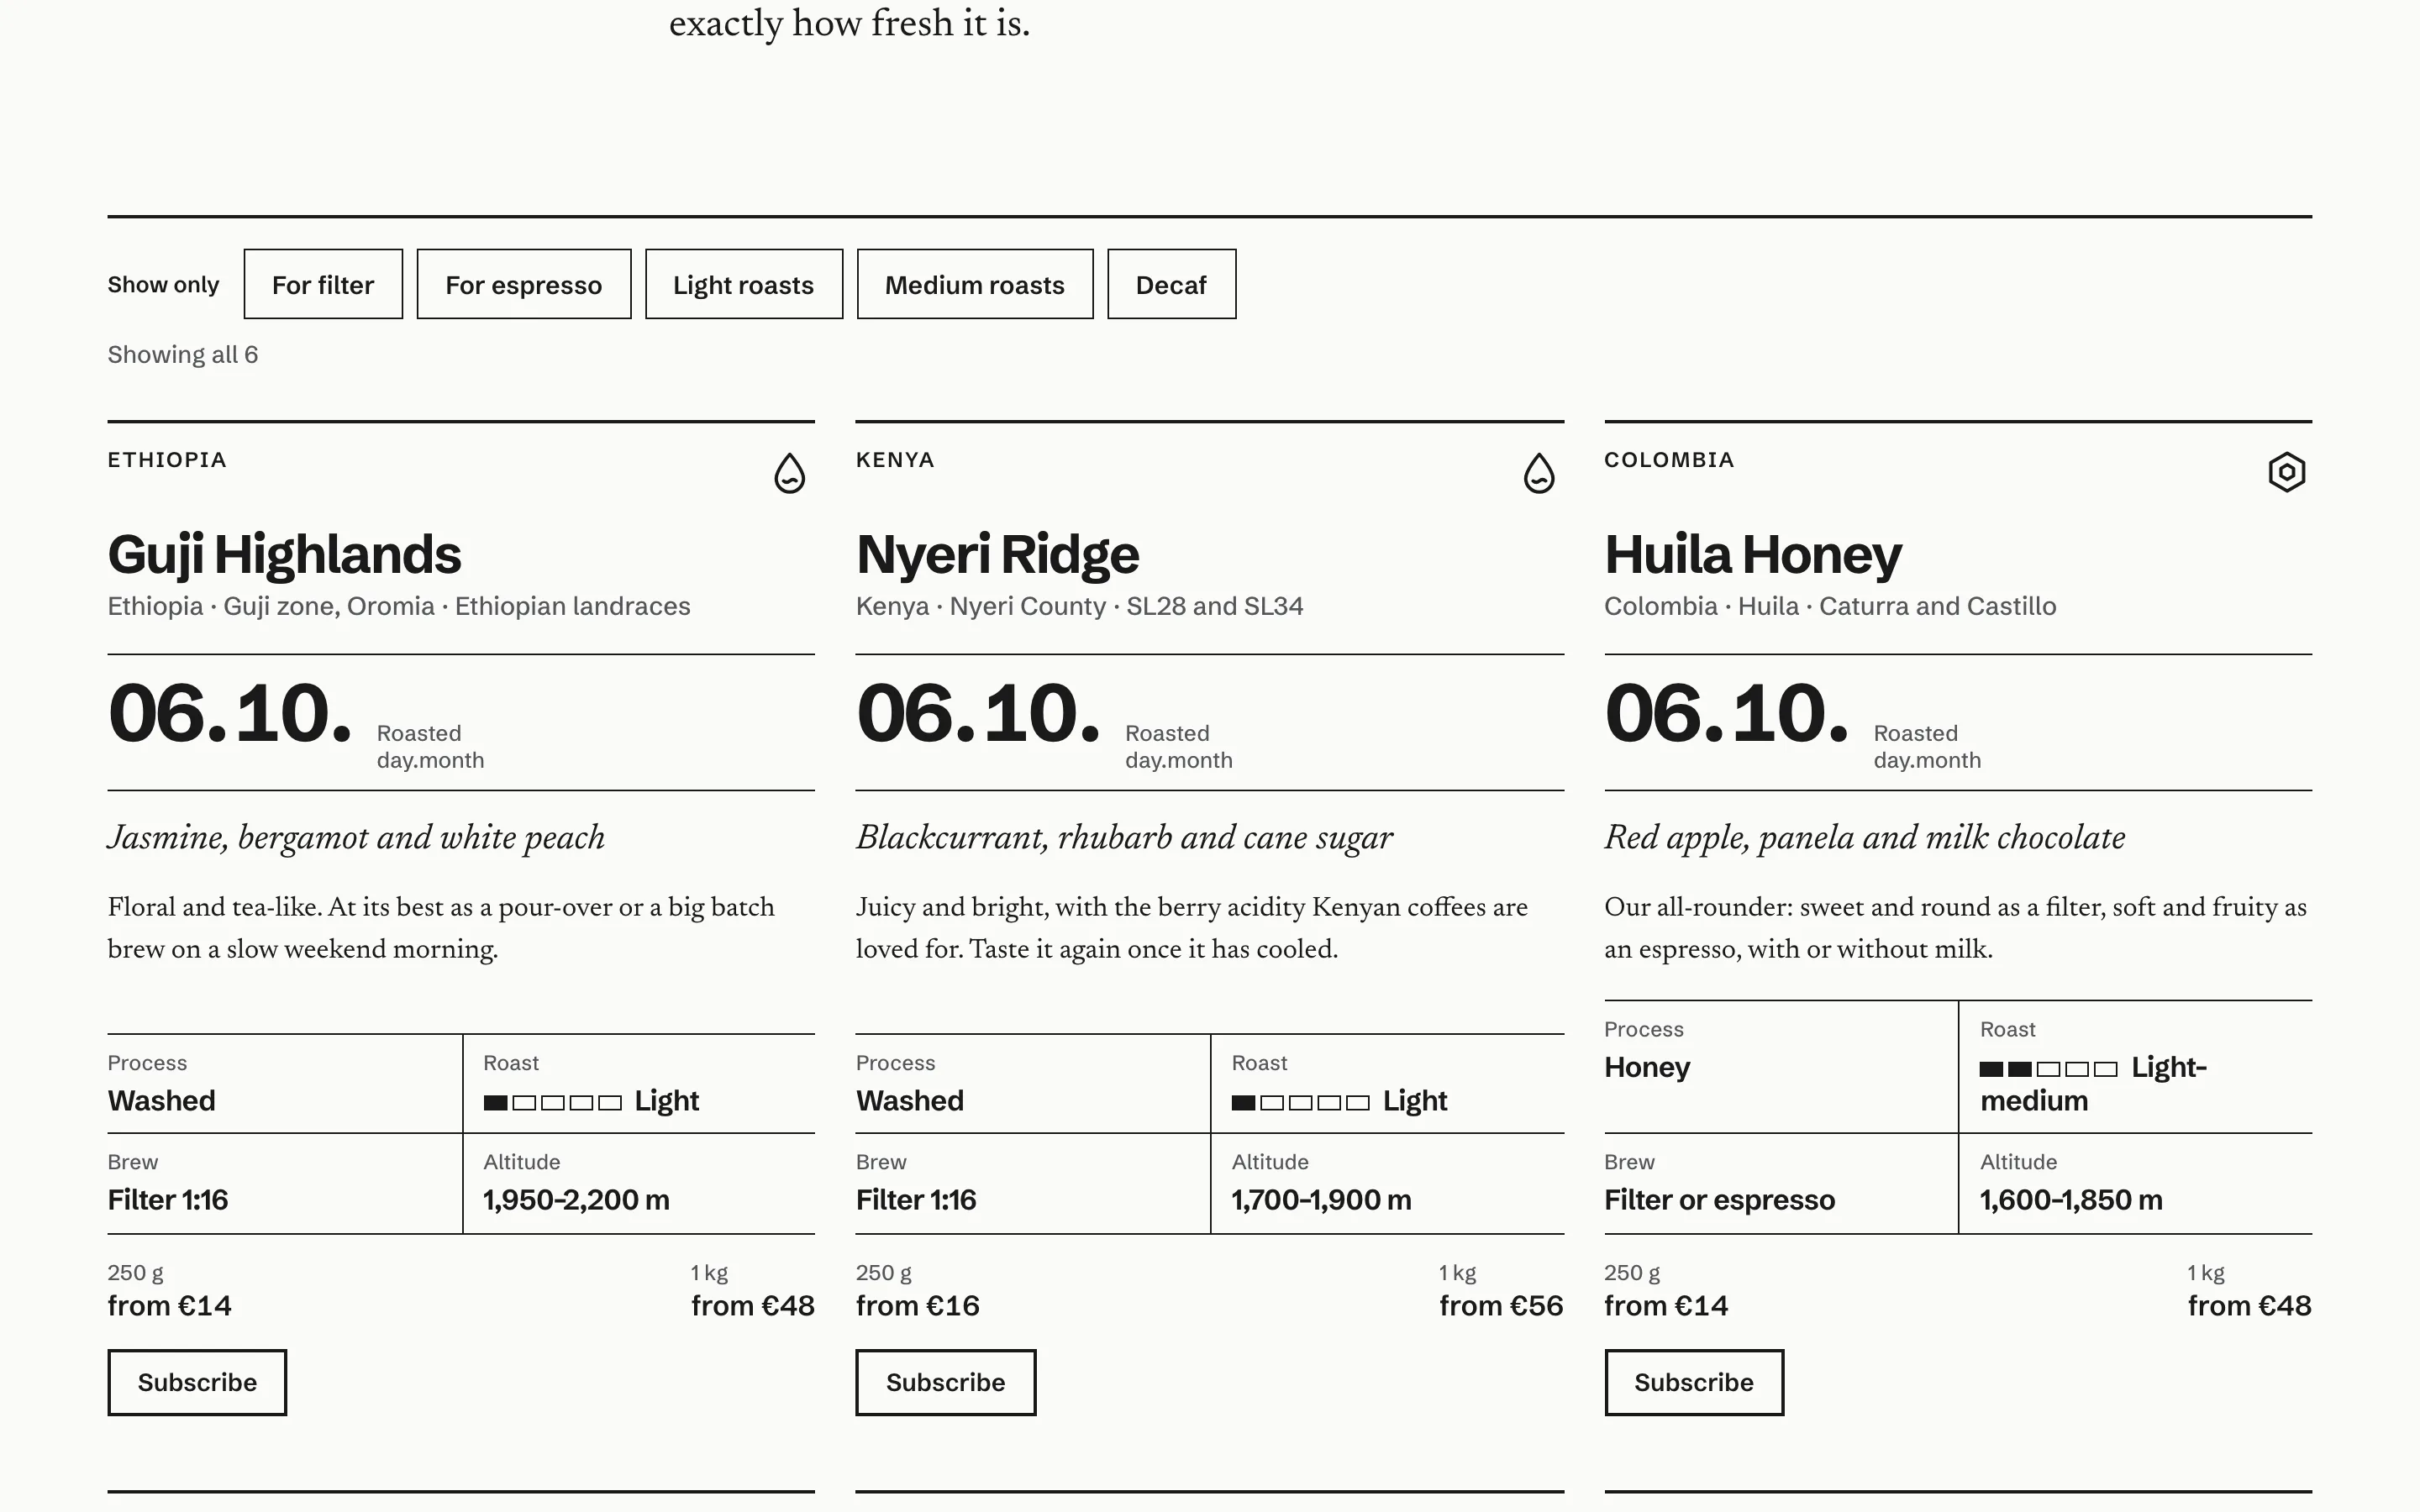Click the 'Showing all 6' status text
This screenshot has height=1512, width=2420.
tap(183, 355)
